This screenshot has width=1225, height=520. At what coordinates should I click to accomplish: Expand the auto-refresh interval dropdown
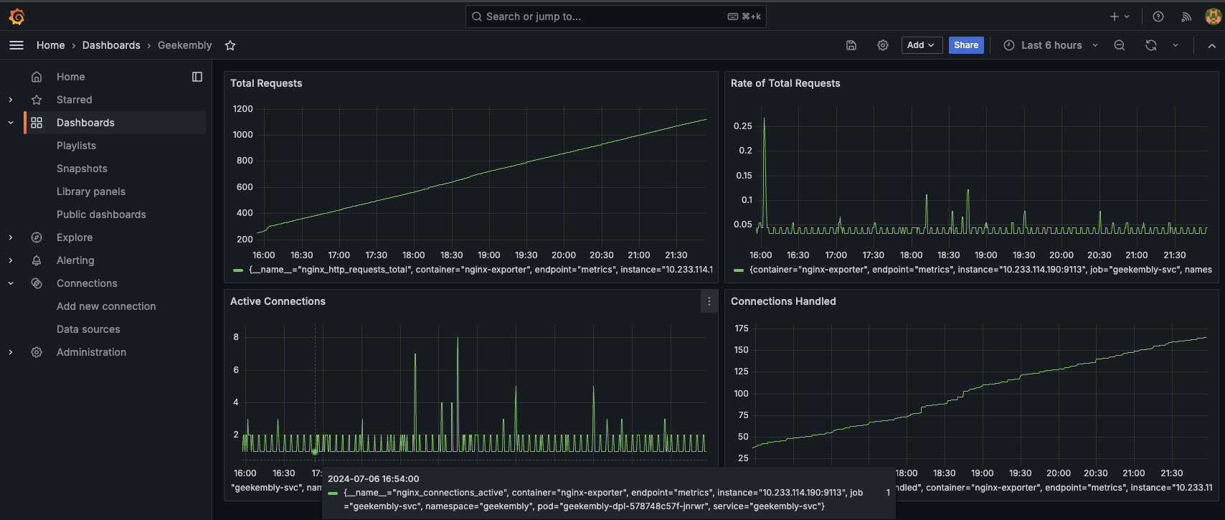point(1176,45)
